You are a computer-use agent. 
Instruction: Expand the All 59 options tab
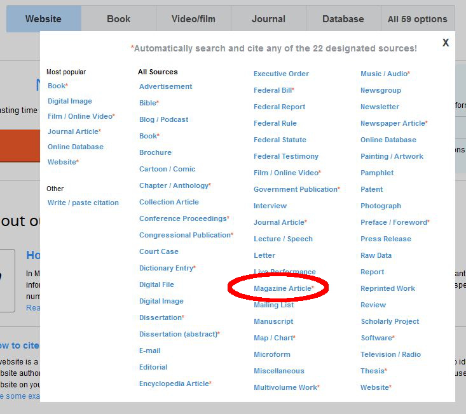coord(417,19)
